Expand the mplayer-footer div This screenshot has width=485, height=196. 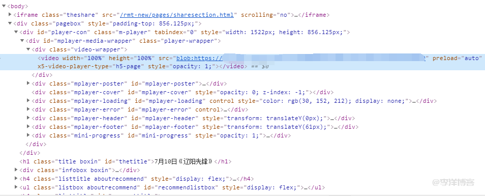click(28, 127)
